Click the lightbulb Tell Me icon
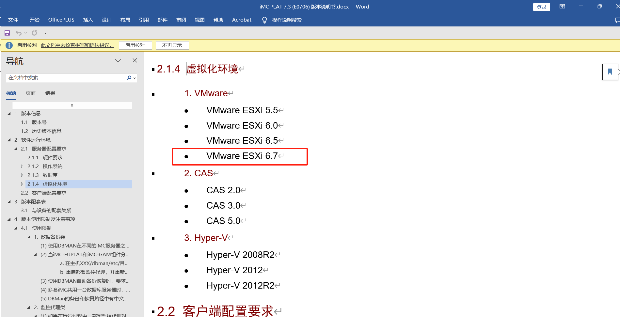The width and height of the screenshot is (620, 317). click(264, 20)
